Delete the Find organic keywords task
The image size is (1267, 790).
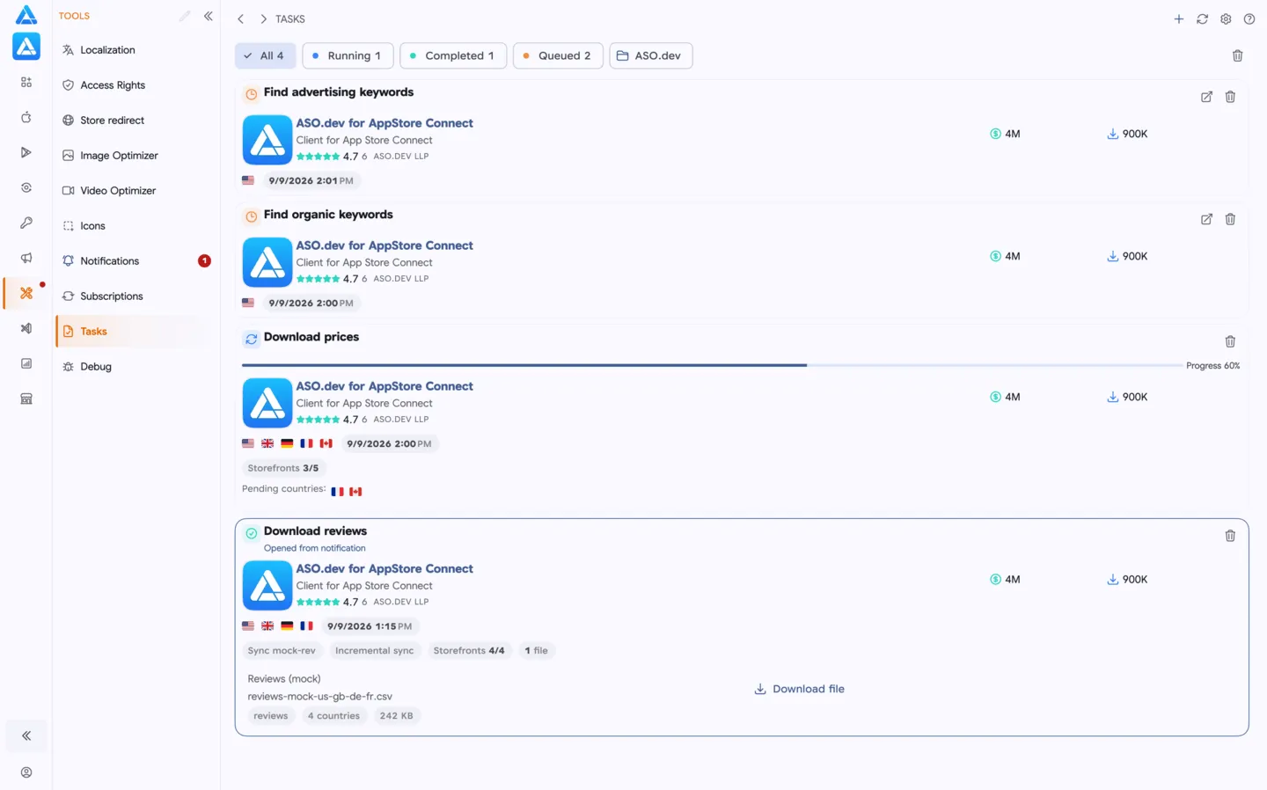1230,219
